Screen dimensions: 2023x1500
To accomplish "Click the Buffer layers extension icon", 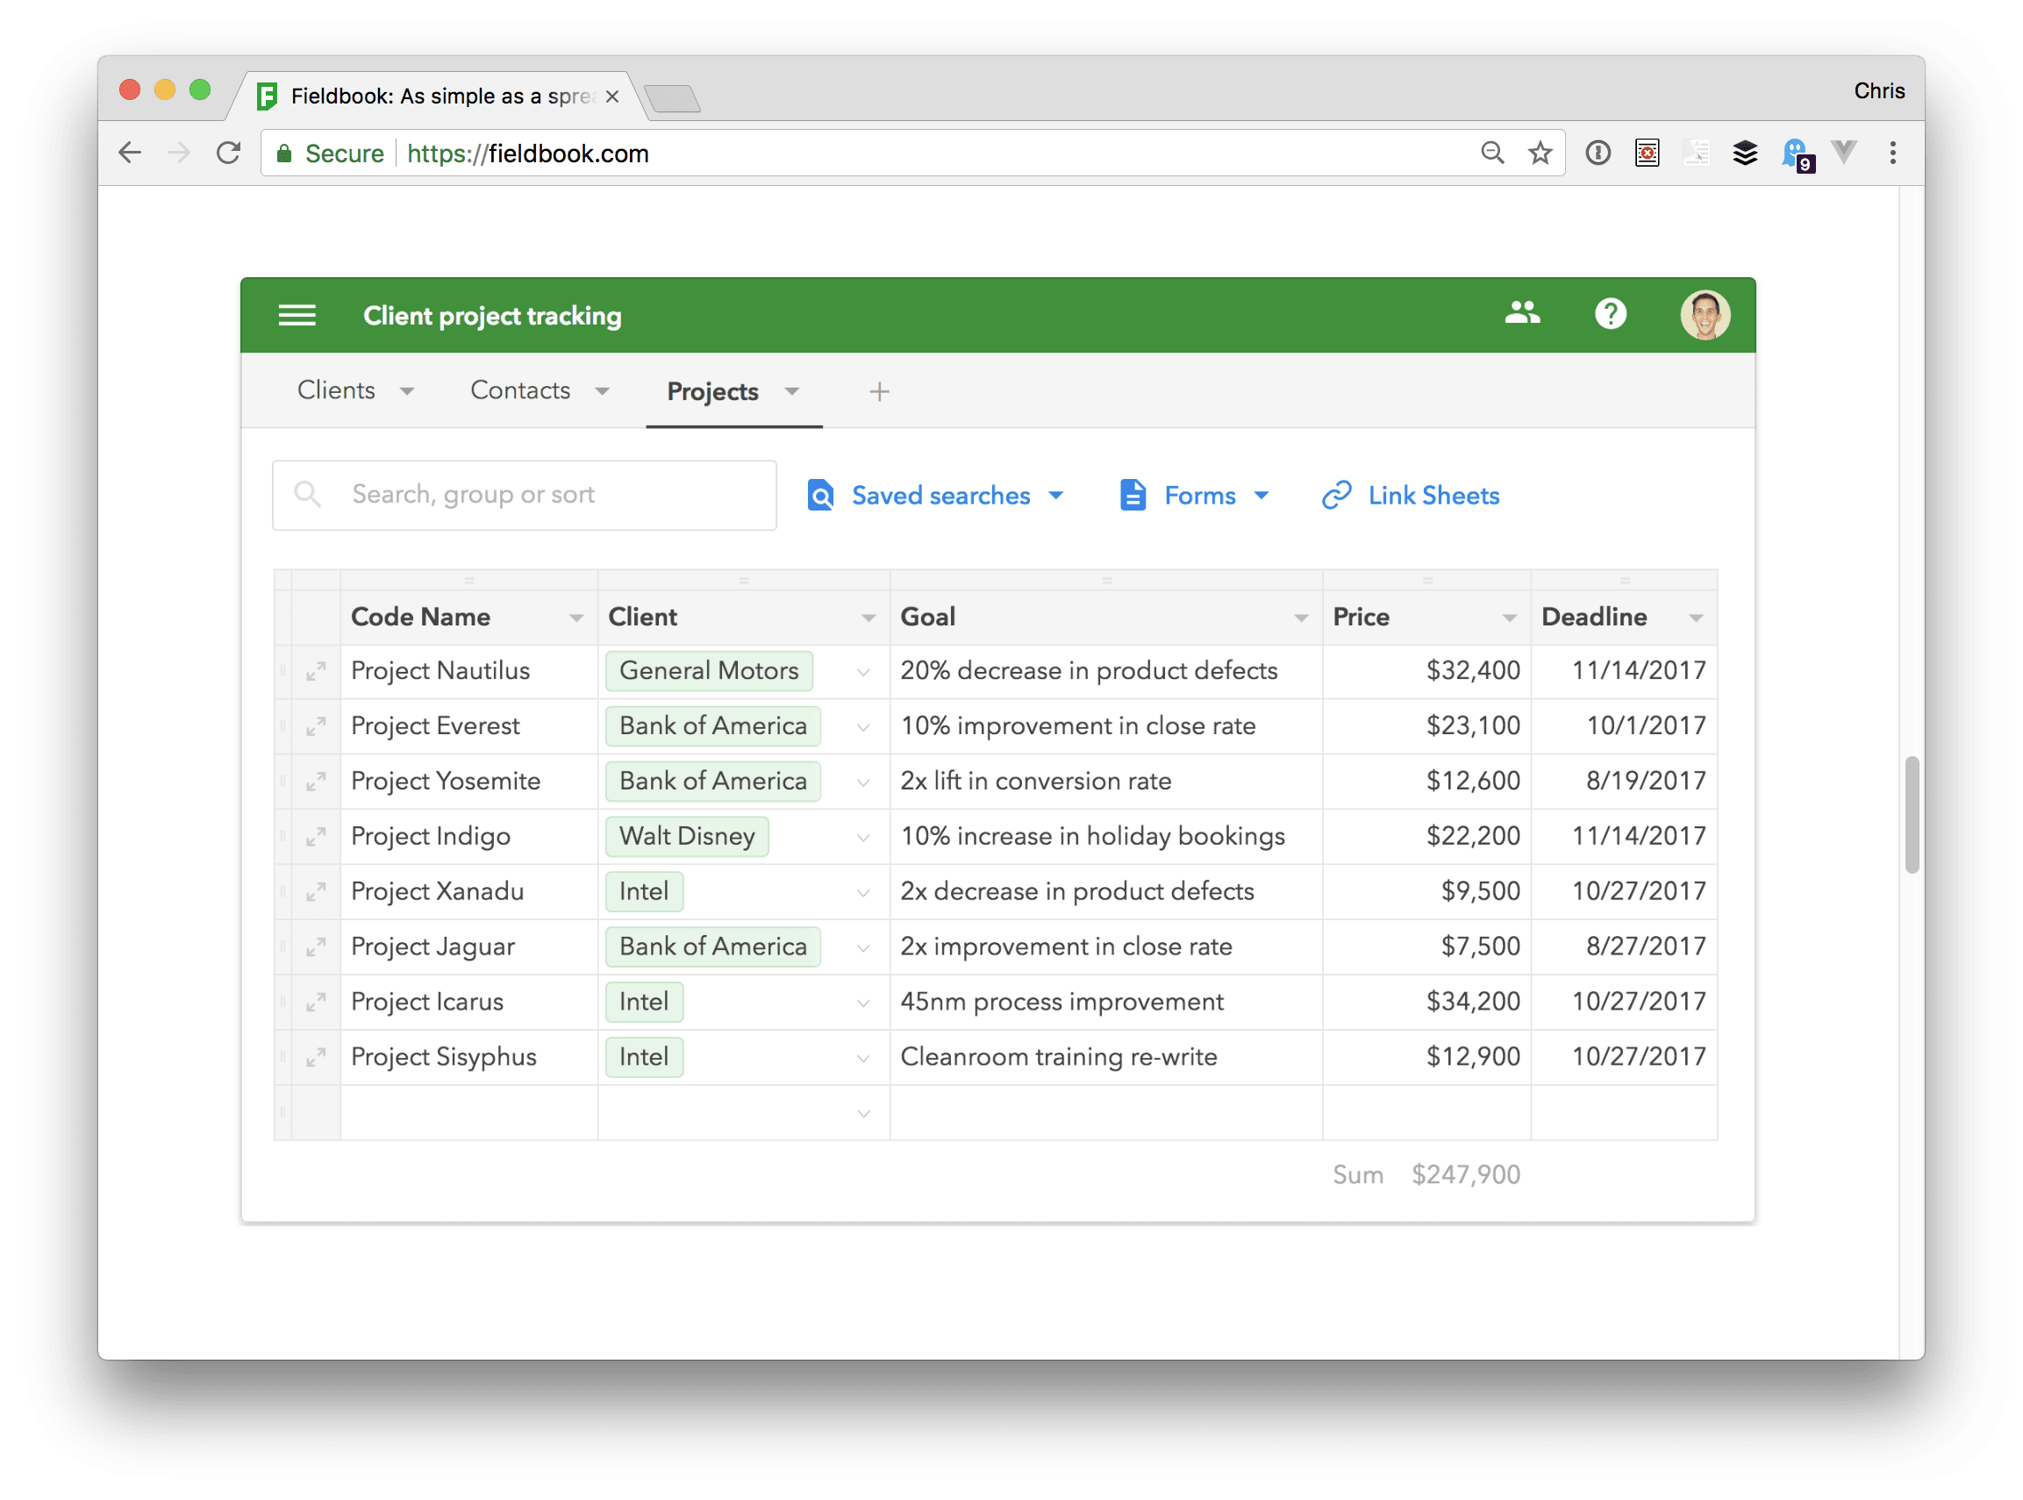I will pyautogui.click(x=1744, y=153).
